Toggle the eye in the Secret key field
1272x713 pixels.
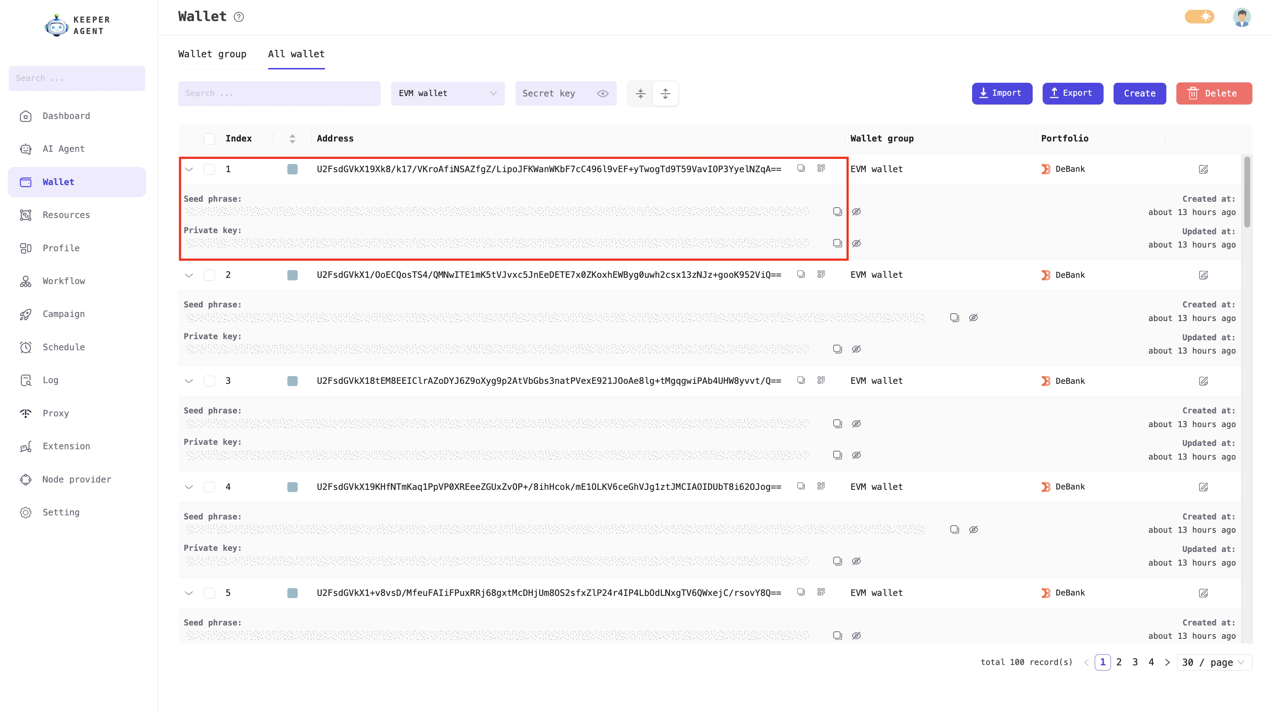click(x=602, y=93)
